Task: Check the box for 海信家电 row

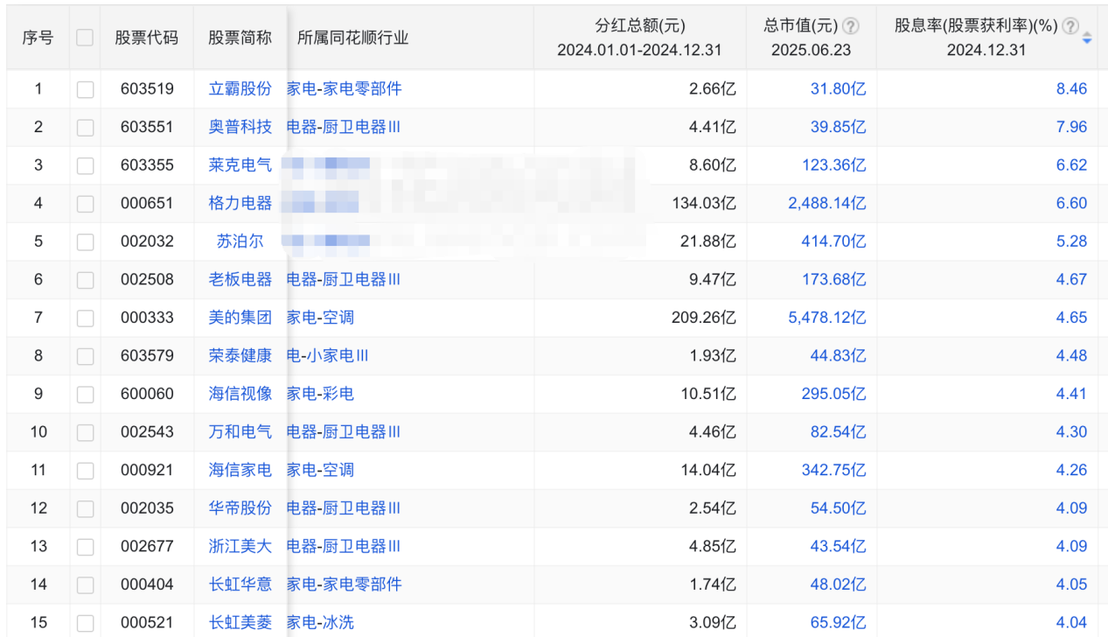Action: point(85,471)
